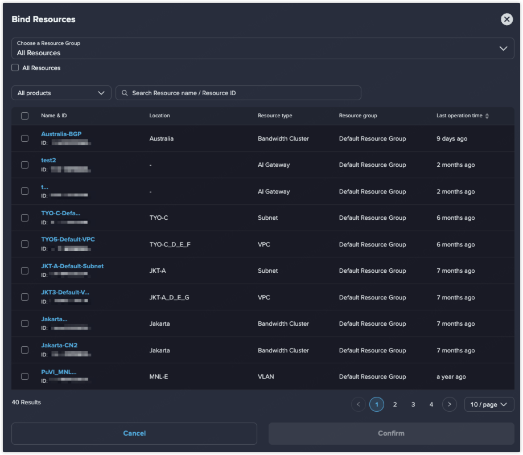This screenshot has width=523, height=455.
Task: Click the previous page arrow
Action: [x=359, y=404]
